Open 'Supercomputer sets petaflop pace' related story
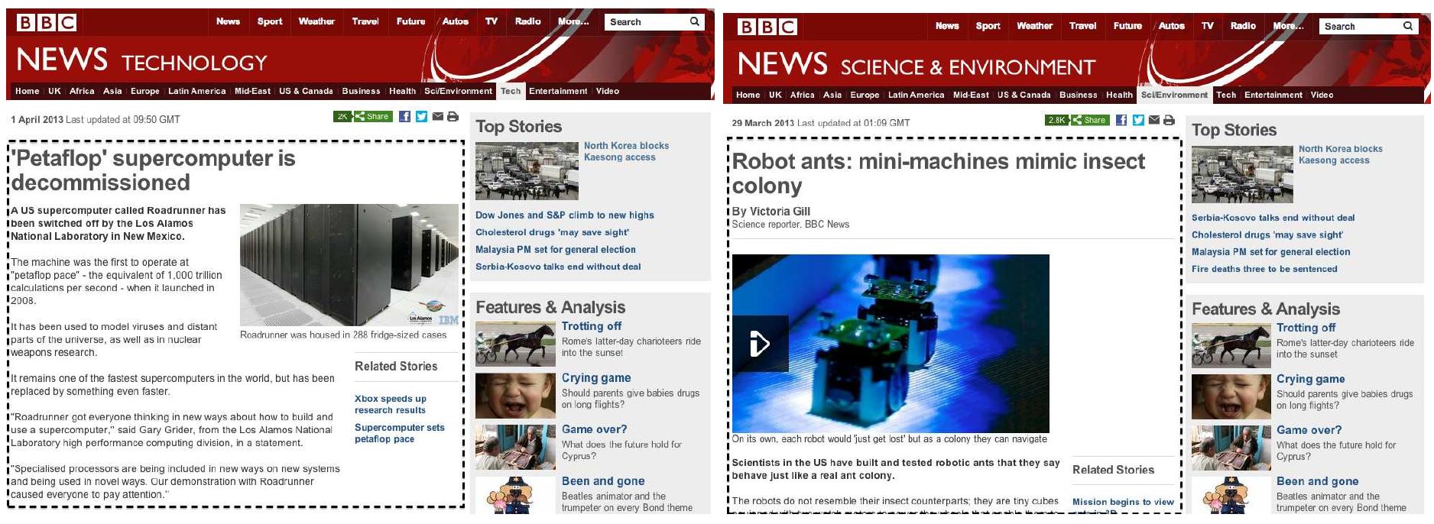1434x524 pixels. point(400,433)
